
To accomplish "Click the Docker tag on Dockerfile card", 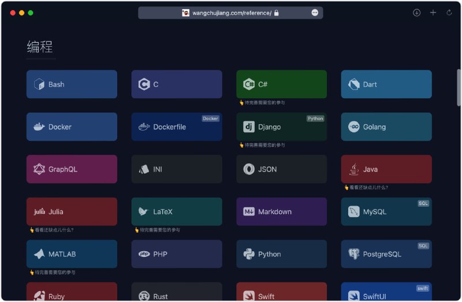I will (210, 118).
